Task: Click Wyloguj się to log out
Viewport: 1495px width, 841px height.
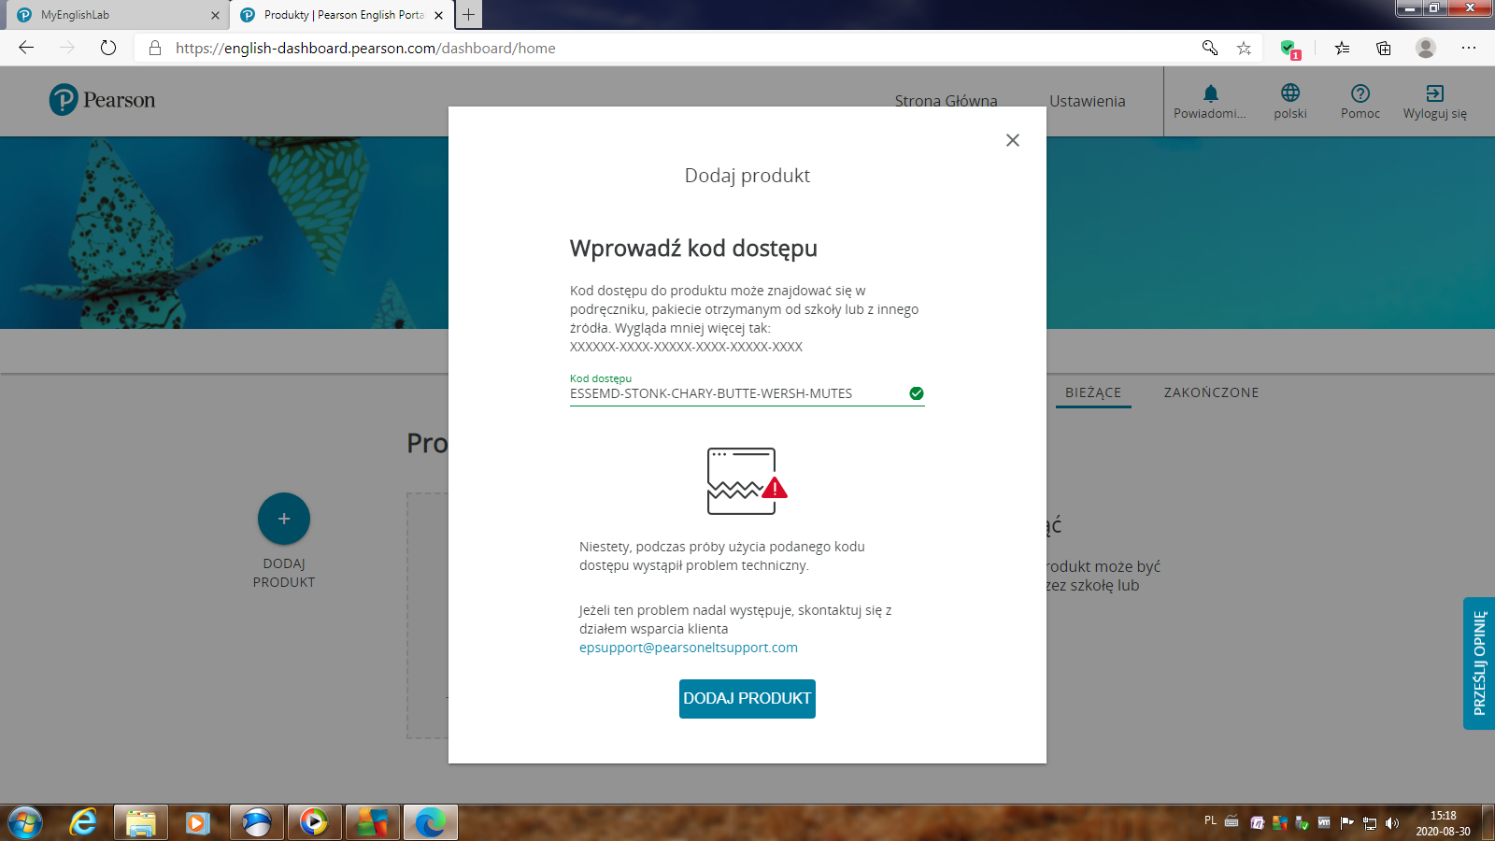Action: [1435, 102]
